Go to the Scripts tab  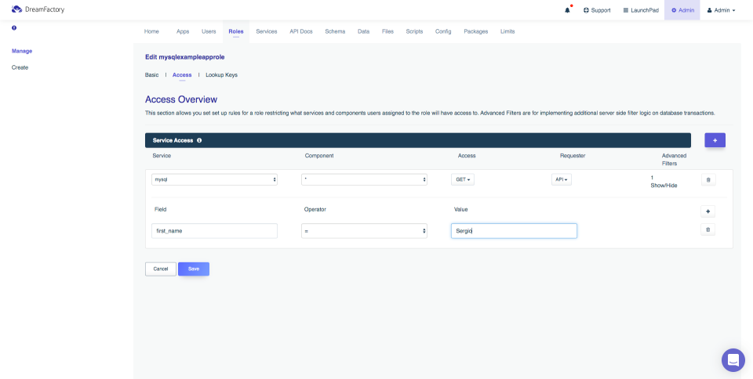pyautogui.click(x=414, y=31)
